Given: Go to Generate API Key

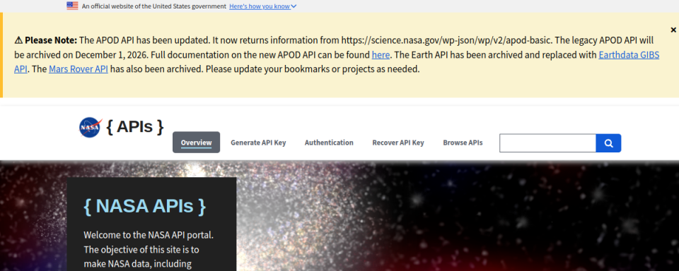Looking at the screenshot, I should (x=258, y=143).
